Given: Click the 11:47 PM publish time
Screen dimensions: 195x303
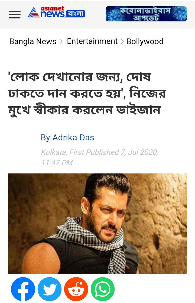Looking at the screenshot, I should click(x=57, y=163).
